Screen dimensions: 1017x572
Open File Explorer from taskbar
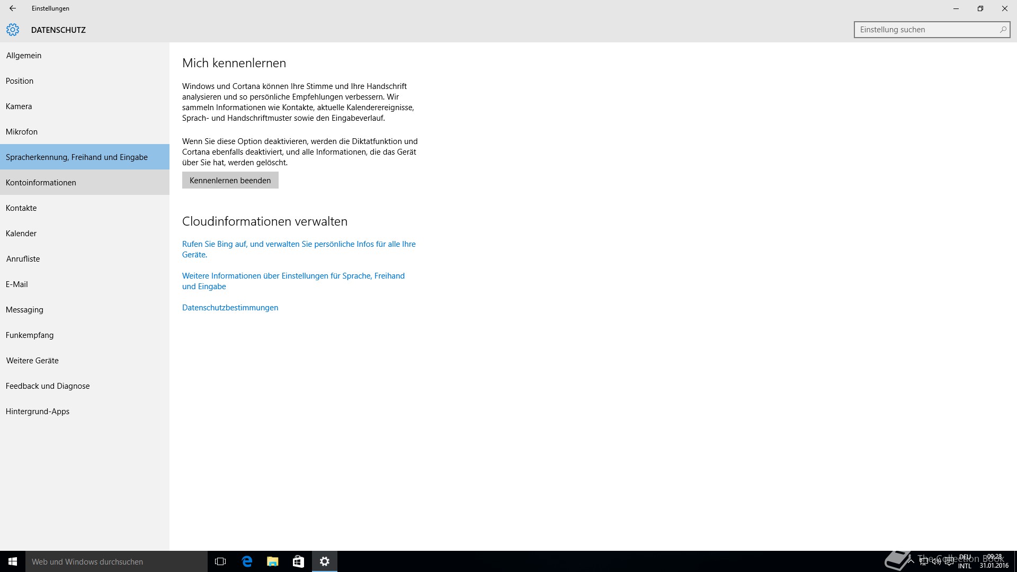point(272,561)
